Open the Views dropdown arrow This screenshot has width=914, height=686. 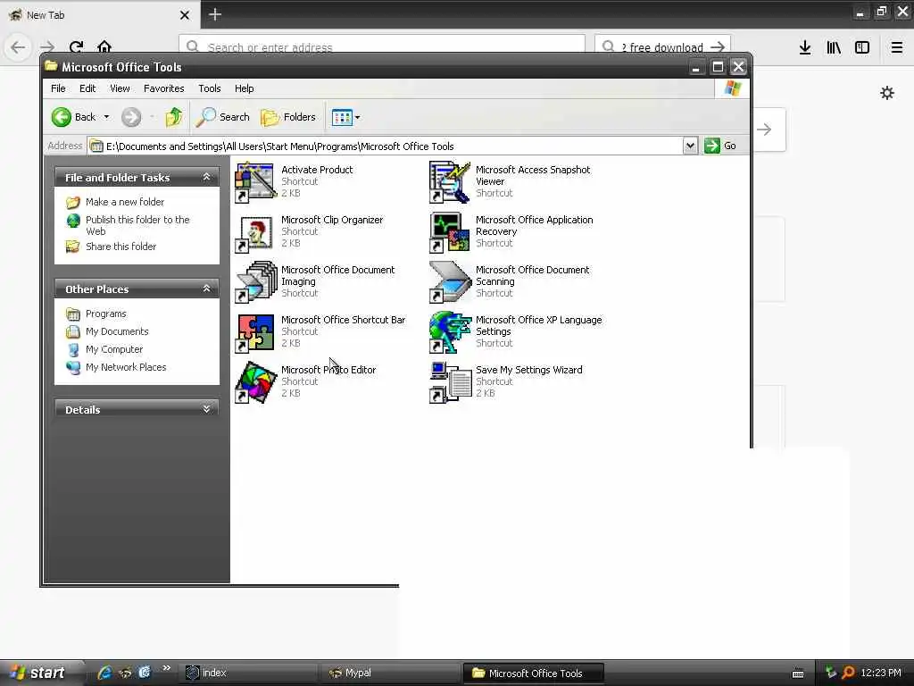[357, 117]
